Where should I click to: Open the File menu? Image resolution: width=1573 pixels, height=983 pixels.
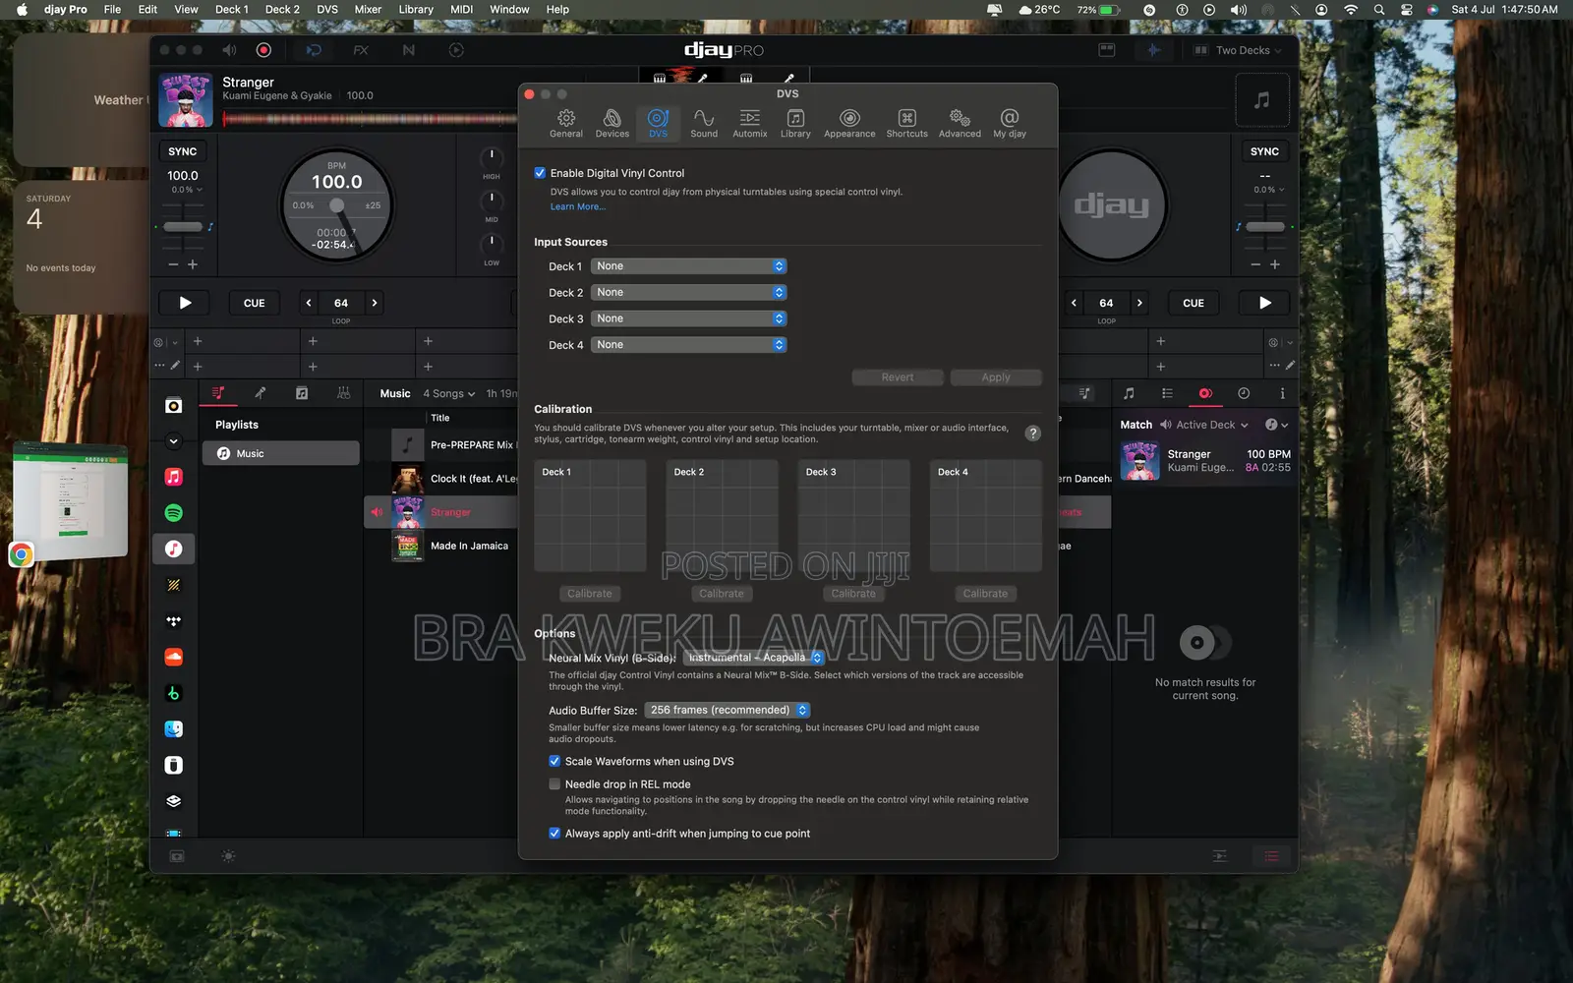[112, 9]
